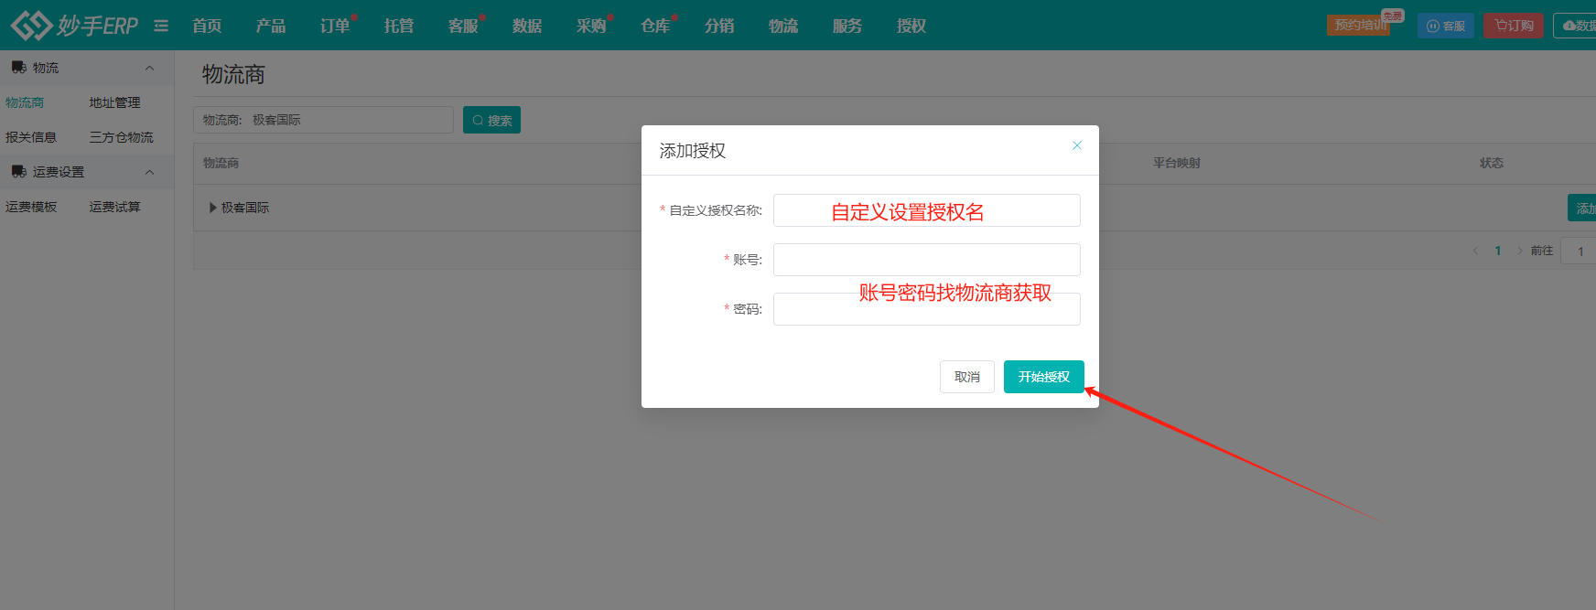Focus the 账号 input field

pyautogui.click(x=927, y=260)
